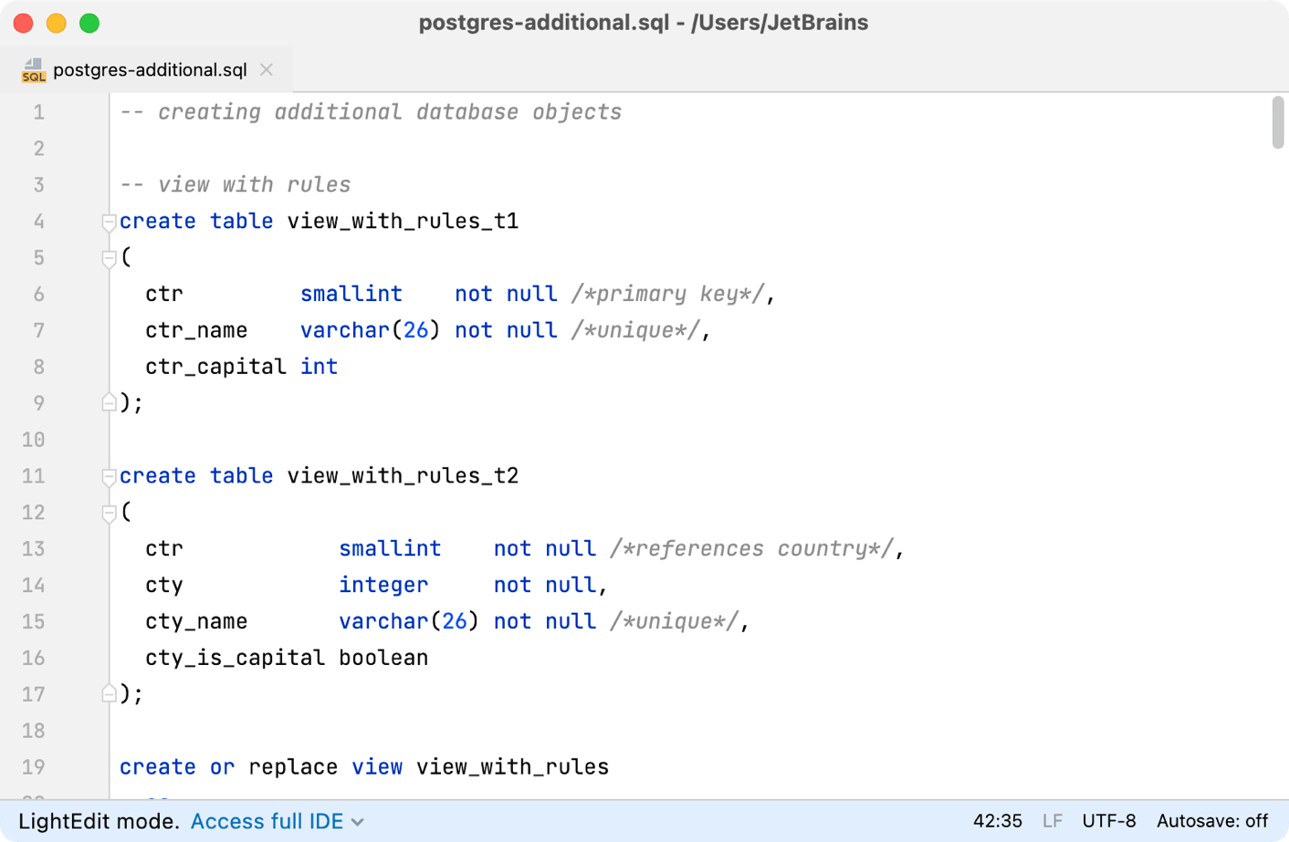The image size is (1289, 842).
Task: Open the Access full IDE link
Action: [x=267, y=821]
